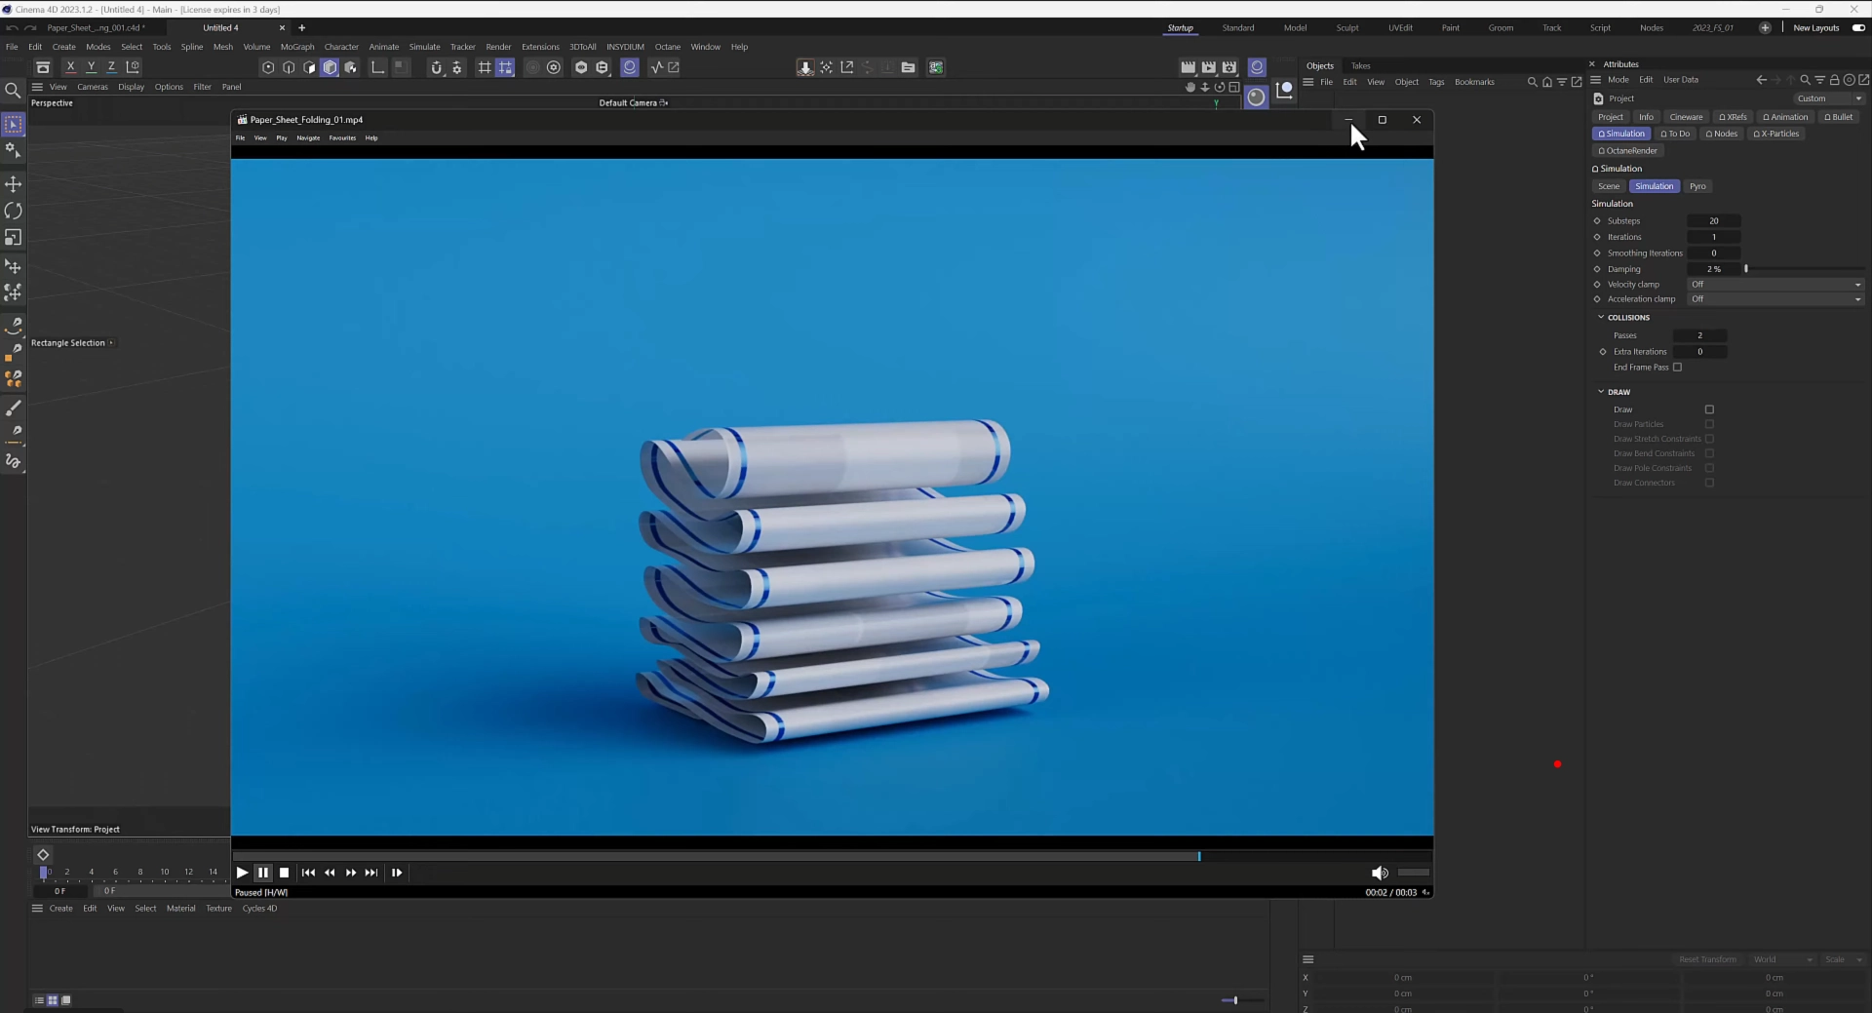Open Scale dropdown in coordinates panel
Viewport: 1872px width, 1013px height.
(1842, 959)
